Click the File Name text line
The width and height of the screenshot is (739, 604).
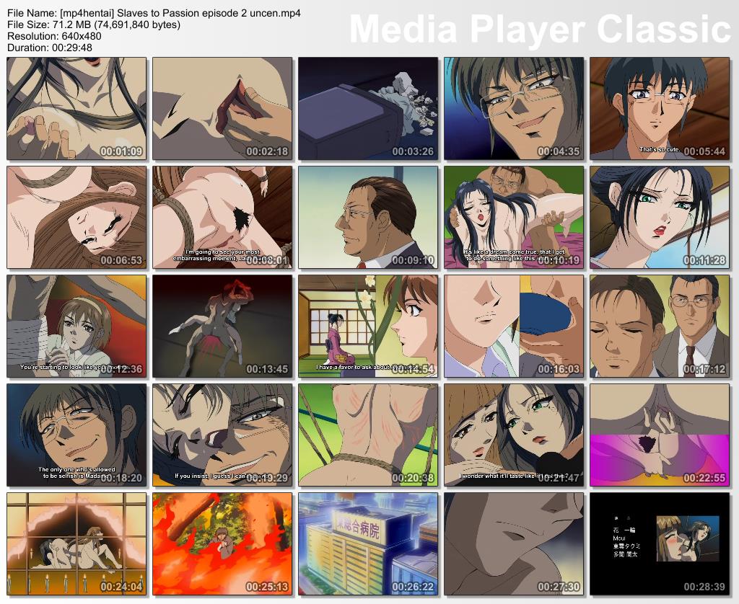[154, 13]
